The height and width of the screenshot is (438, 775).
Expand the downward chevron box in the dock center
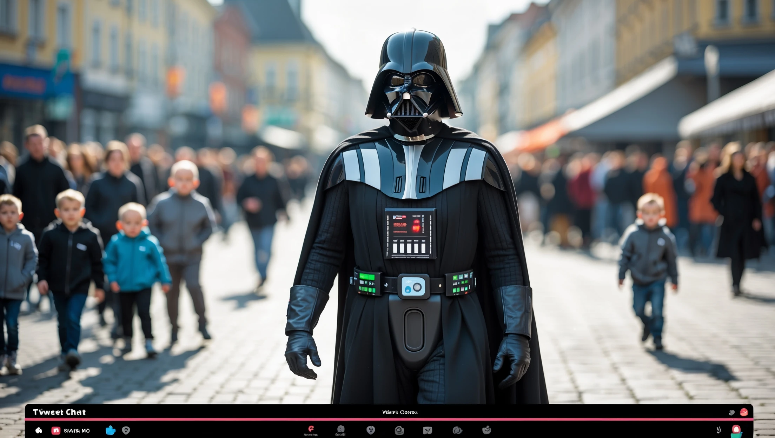click(x=428, y=430)
